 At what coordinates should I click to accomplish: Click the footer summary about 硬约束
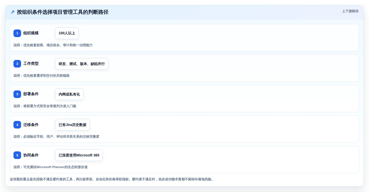coord(112,179)
